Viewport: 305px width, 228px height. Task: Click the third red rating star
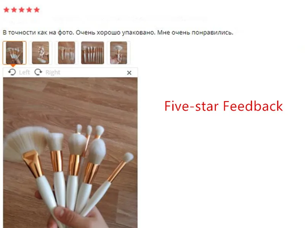click(22, 10)
